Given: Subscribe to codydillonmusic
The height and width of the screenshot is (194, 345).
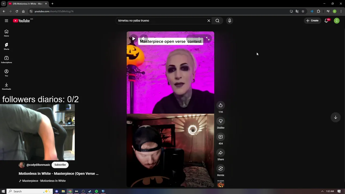Looking at the screenshot, I should [x=60, y=165].
